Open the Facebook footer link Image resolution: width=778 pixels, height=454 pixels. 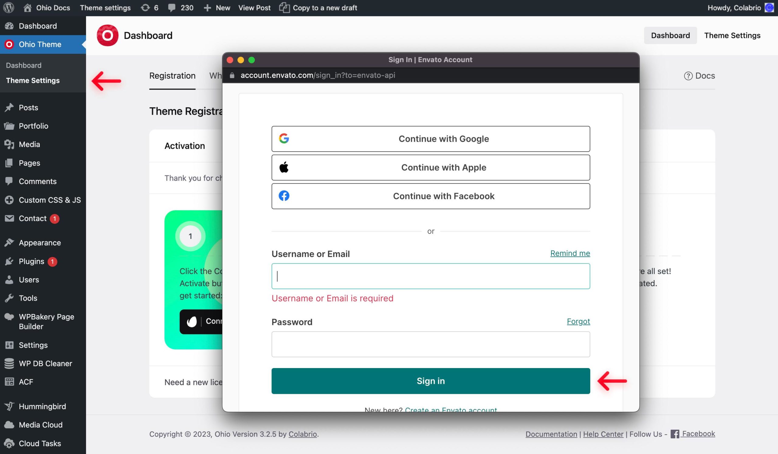point(693,434)
